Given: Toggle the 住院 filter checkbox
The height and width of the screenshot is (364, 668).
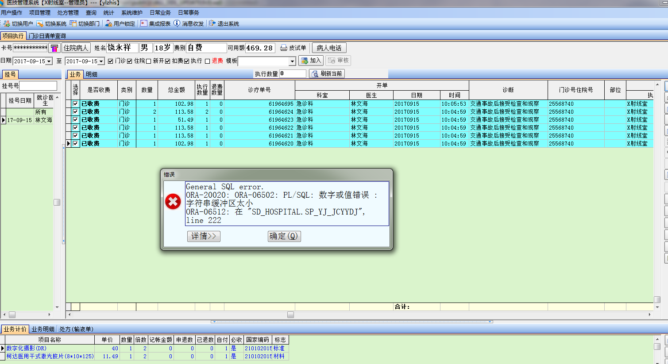Looking at the screenshot, I should [130, 61].
